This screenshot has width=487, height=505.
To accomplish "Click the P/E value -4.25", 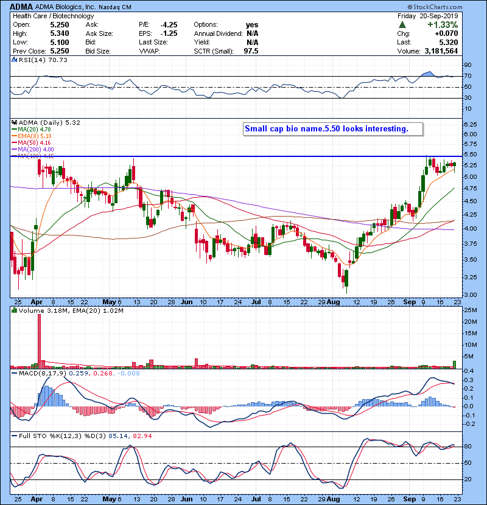I will click(x=169, y=25).
